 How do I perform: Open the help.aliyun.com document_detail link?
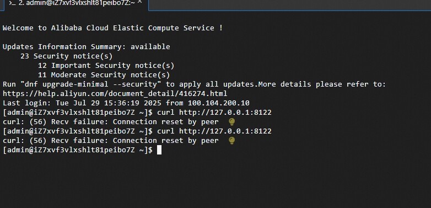[x=115, y=94]
